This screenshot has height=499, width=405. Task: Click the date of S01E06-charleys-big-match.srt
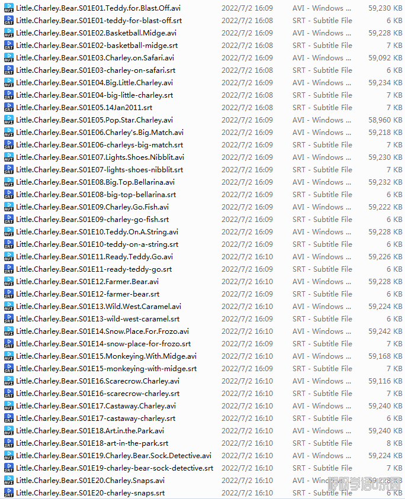pos(247,144)
